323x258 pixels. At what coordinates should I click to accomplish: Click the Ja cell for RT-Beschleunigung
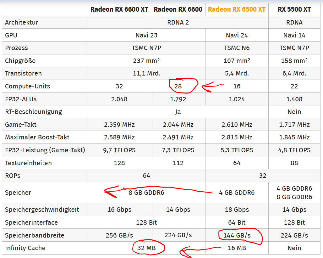click(178, 112)
